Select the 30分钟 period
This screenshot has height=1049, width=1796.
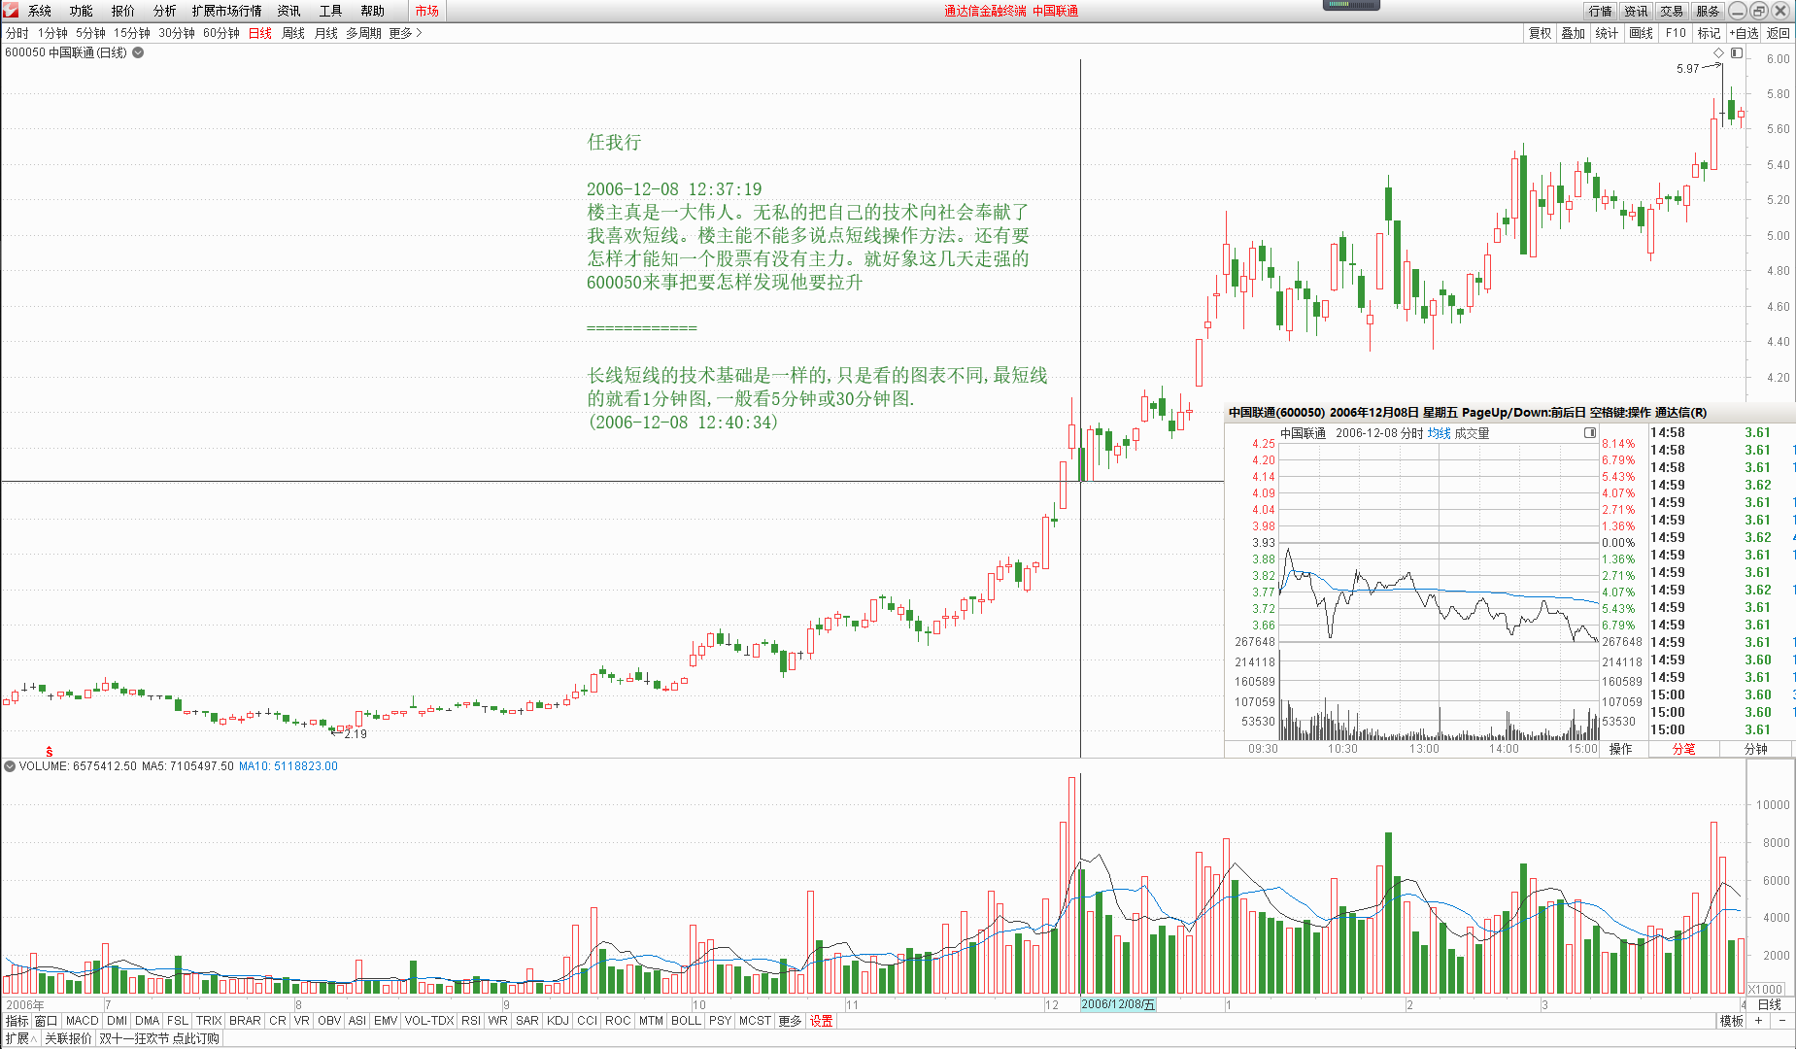(177, 33)
